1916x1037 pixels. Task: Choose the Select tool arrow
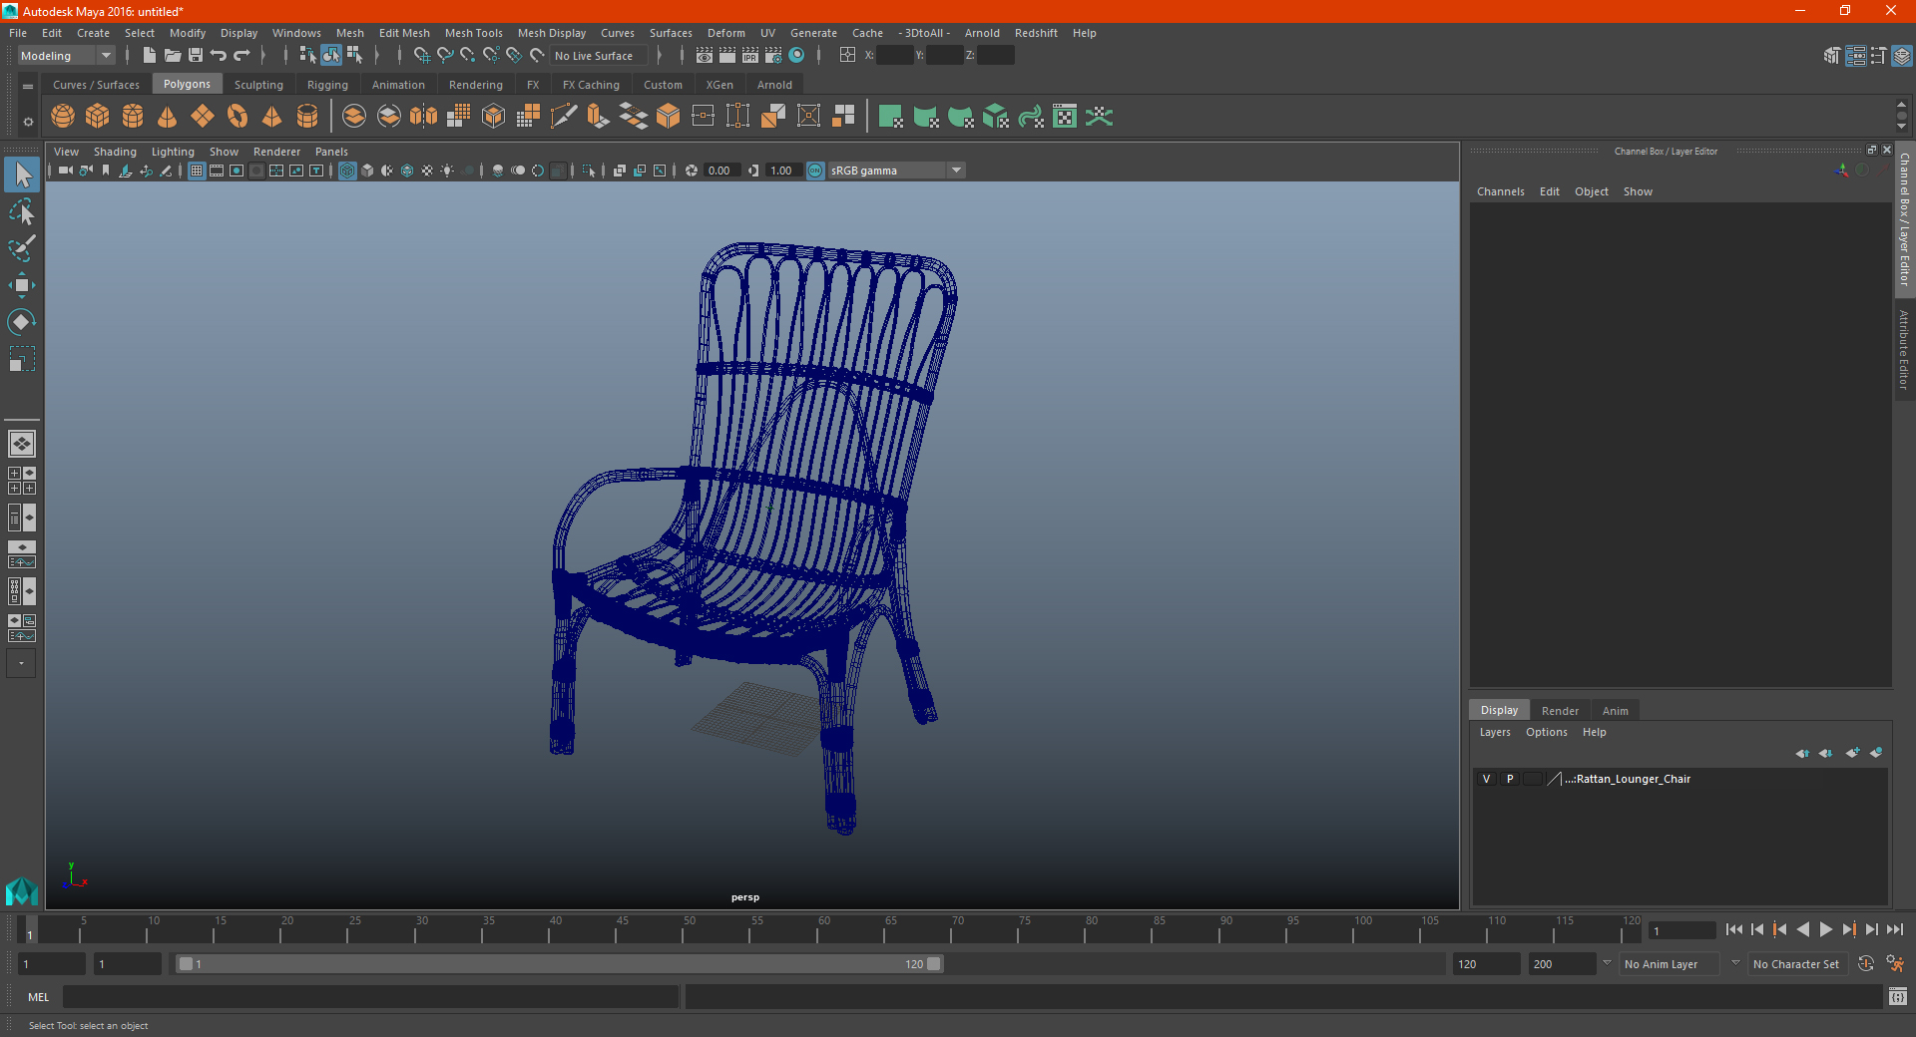(22, 175)
